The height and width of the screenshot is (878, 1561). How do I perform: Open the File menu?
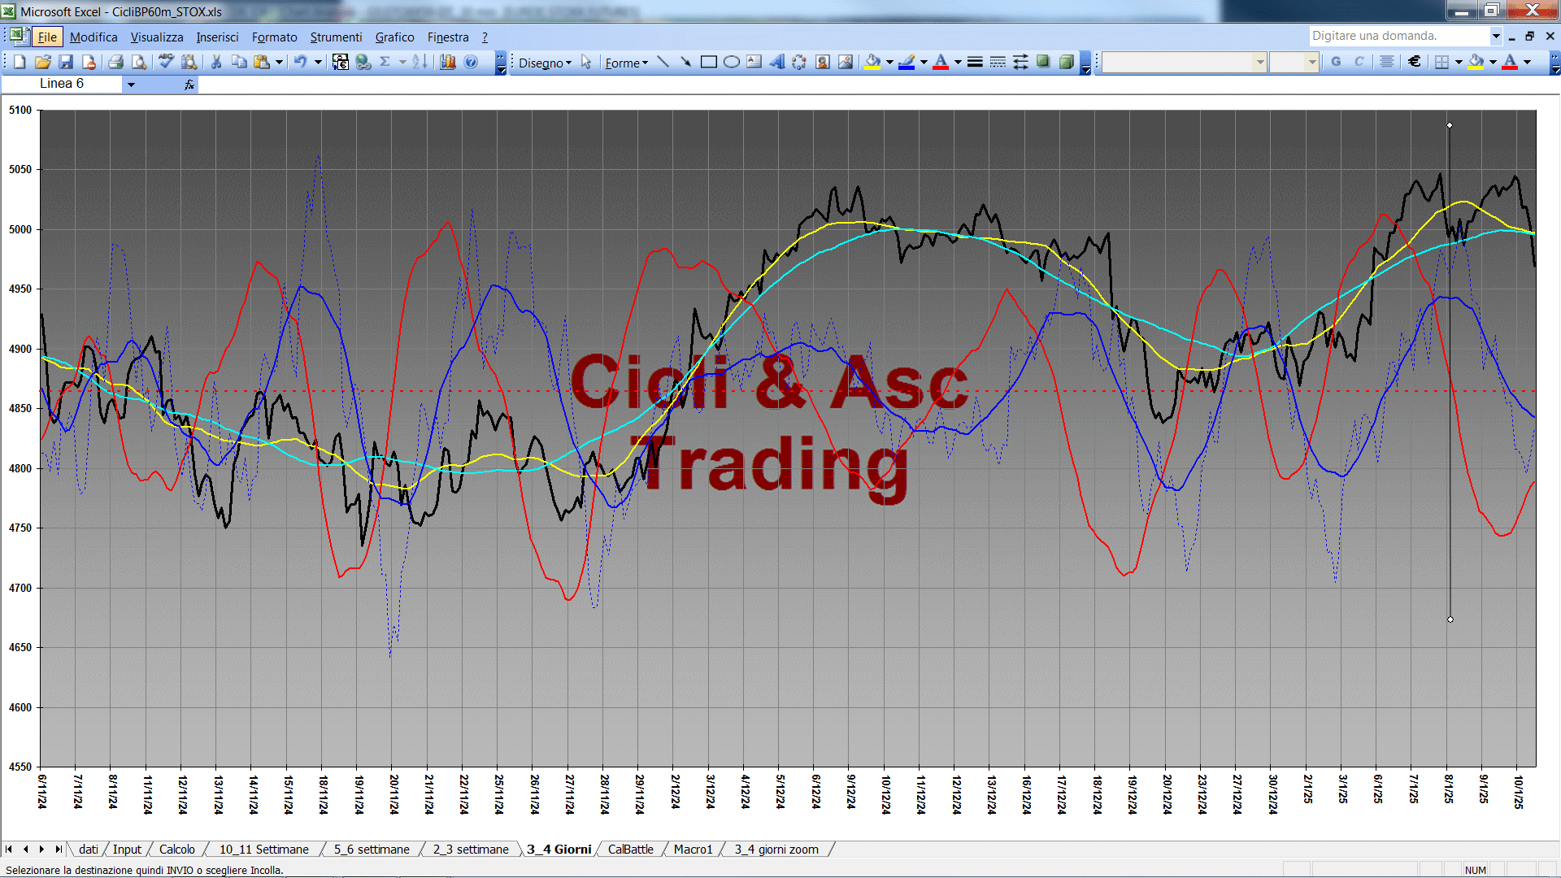pos(47,37)
